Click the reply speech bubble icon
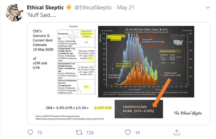 coord(30,133)
